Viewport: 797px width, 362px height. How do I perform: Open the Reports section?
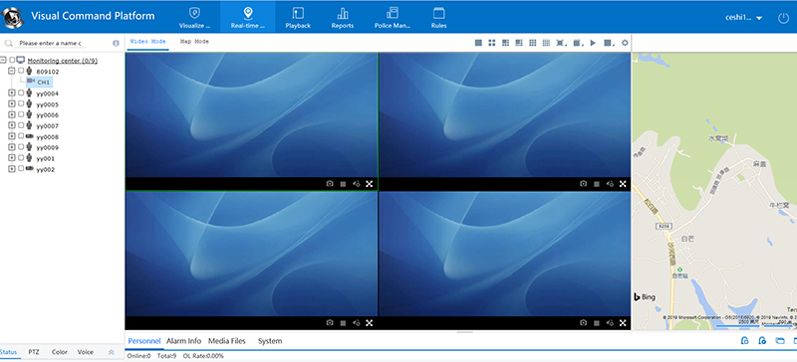click(343, 17)
